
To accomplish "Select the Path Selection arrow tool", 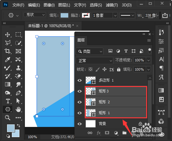I will [18, 101].
